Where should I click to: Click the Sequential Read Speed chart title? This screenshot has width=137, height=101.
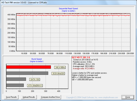(68, 8)
